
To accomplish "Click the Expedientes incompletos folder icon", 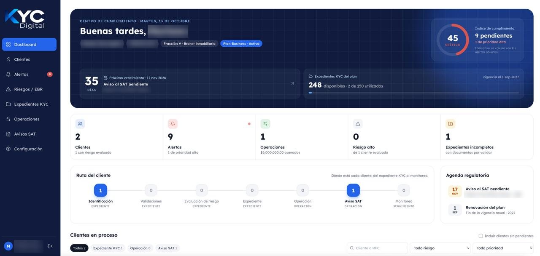I will point(450,124).
